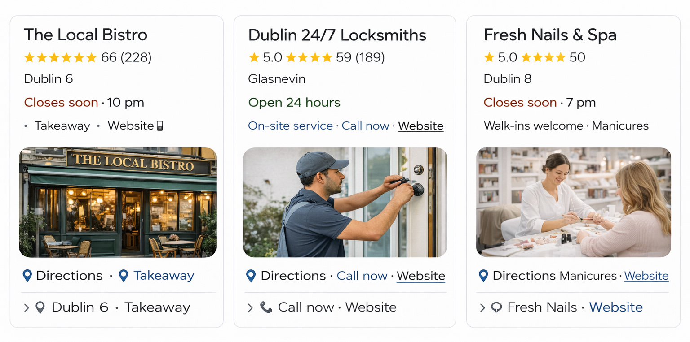
Task: Click the phone icon next to Call now
Action: [x=266, y=307]
